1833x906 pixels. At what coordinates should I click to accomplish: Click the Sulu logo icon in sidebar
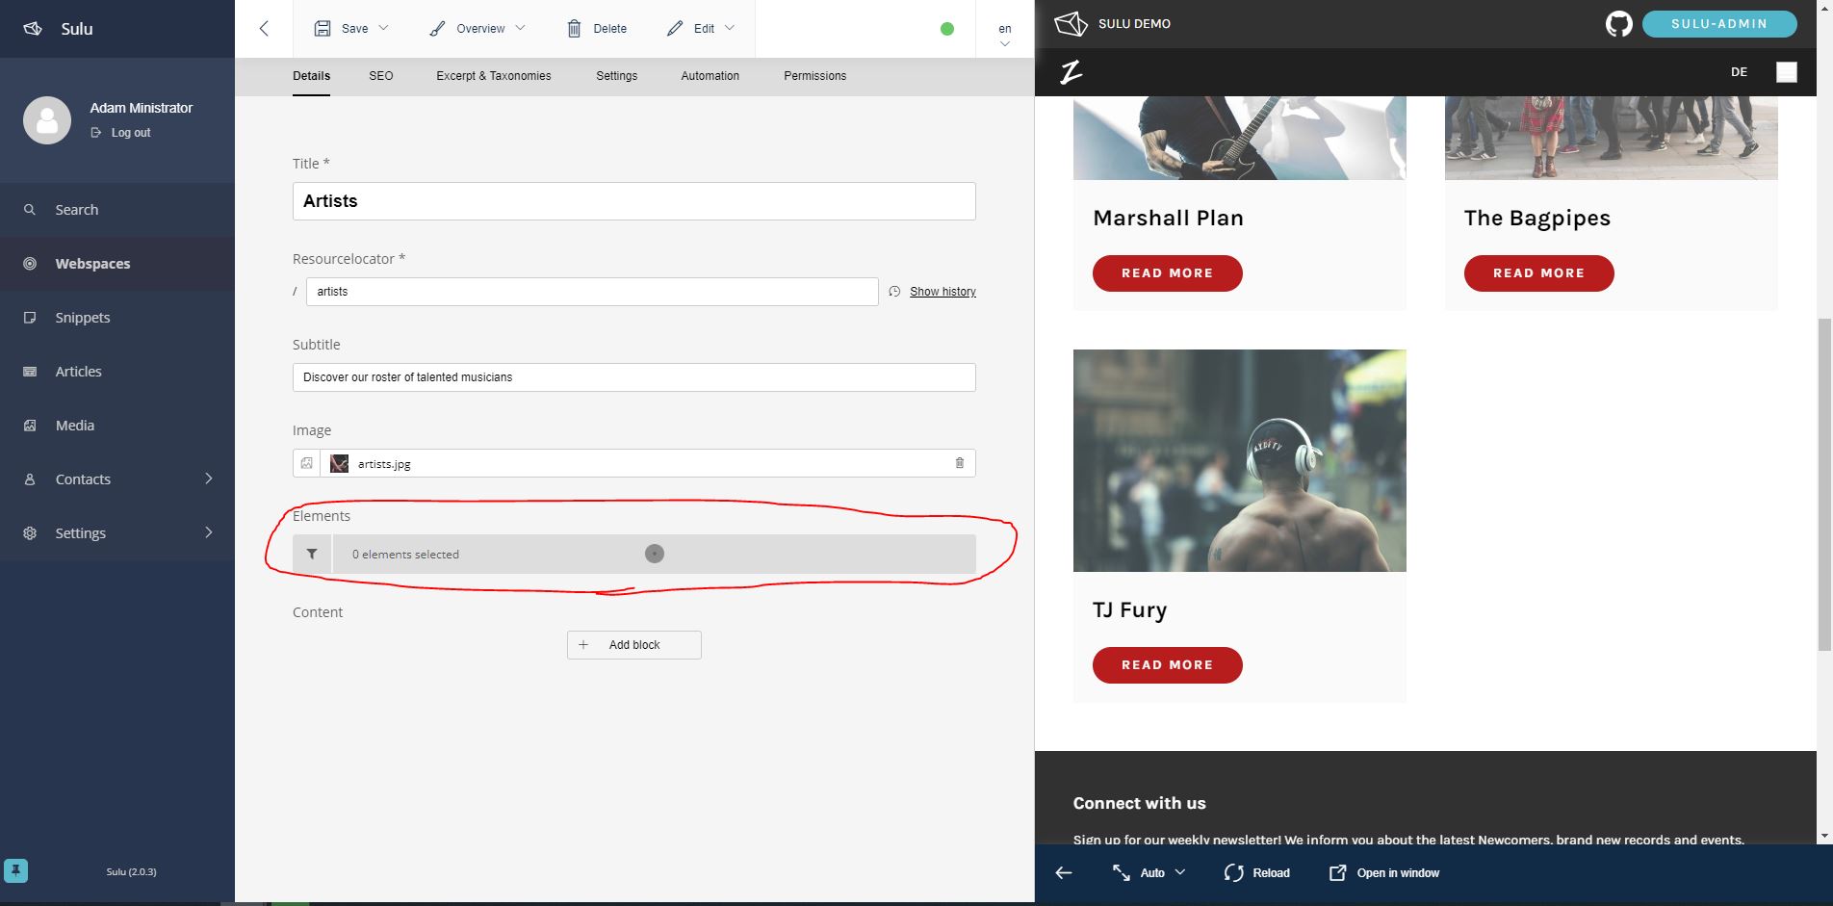click(33, 29)
